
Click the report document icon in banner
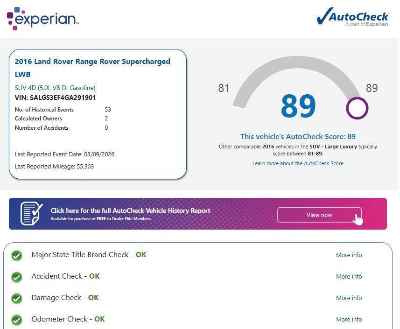tap(32, 213)
